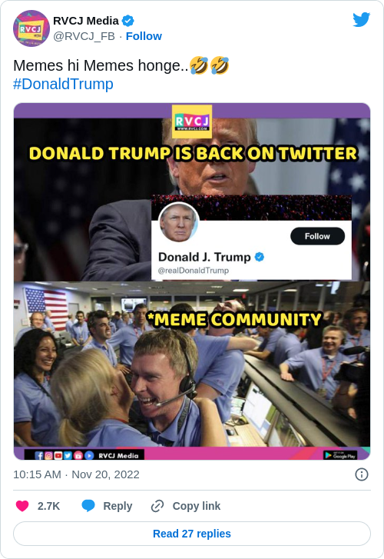
Task: Click the reply speech bubble icon
Action: point(88,506)
